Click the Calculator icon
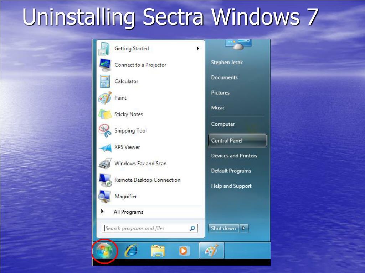365x273 pixels. [x=105, y=81]
